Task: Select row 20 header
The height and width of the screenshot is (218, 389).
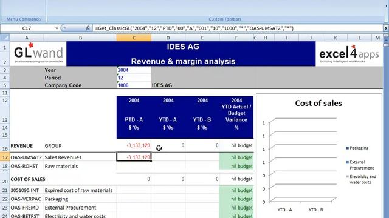Action: (x=5, y=180)
